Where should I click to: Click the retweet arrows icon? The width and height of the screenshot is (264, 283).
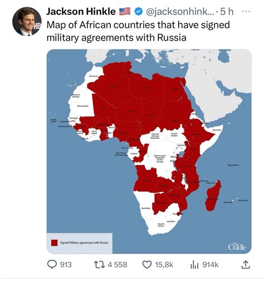[x=99, y=265]
